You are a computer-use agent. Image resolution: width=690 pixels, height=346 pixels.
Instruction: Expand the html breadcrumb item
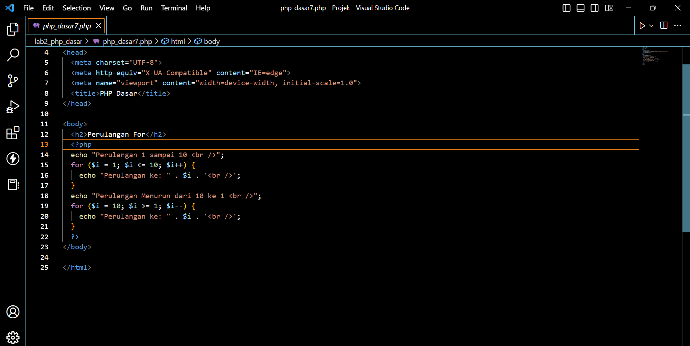pos(178,41)
